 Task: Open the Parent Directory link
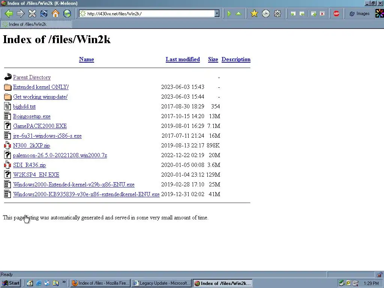click(32, 77)
